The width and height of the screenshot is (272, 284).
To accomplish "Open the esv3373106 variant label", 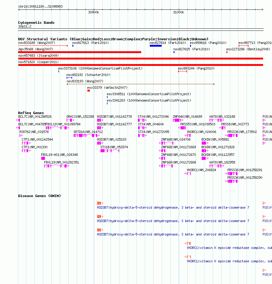I will coord(100,68).
